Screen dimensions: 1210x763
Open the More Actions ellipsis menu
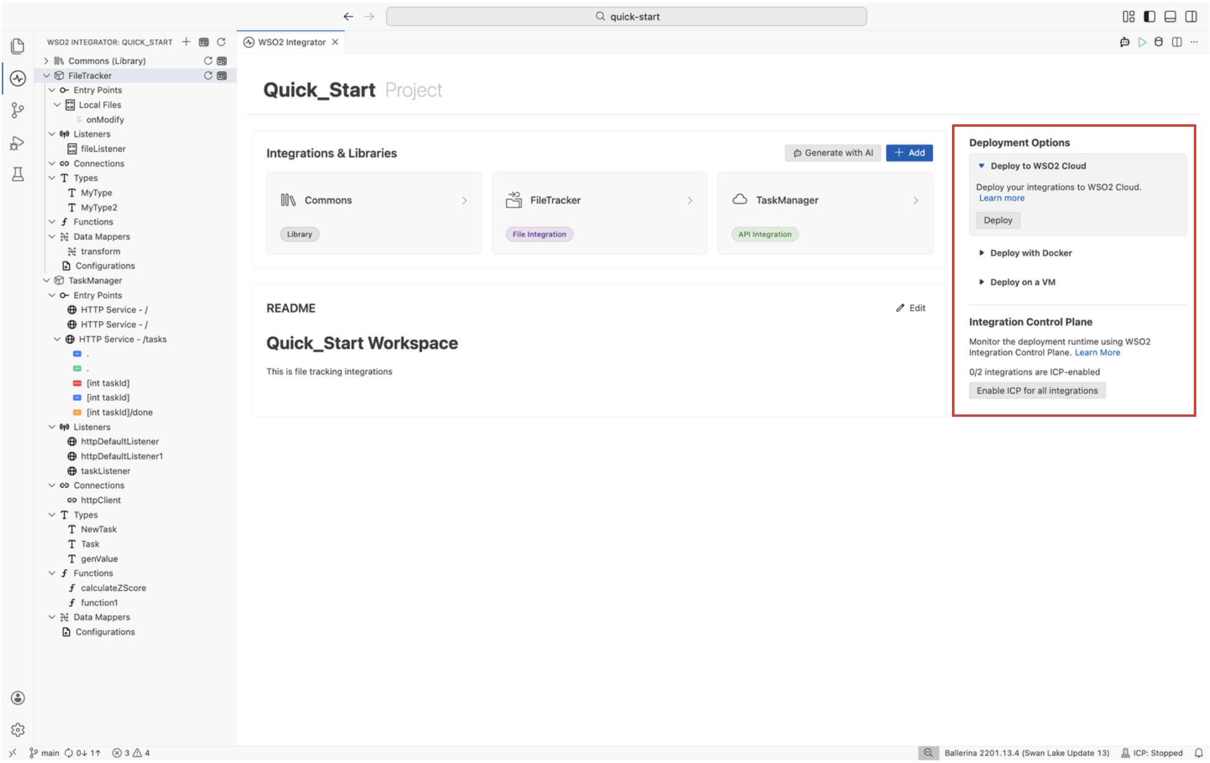click(x=1194, y=42)
